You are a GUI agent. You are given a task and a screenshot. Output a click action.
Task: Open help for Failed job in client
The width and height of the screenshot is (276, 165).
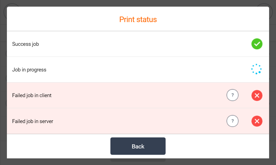tap(232, 95)
